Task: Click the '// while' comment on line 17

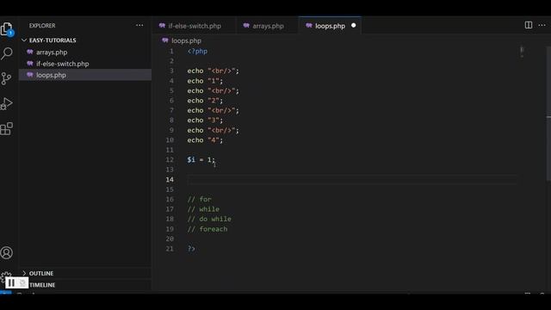Action: tap(203, 209)
